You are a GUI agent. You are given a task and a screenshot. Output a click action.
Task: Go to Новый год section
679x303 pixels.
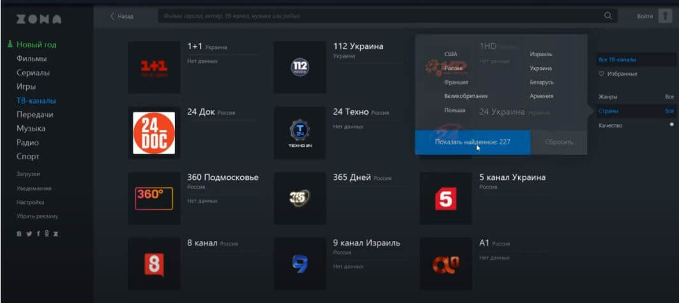point(36,45)
